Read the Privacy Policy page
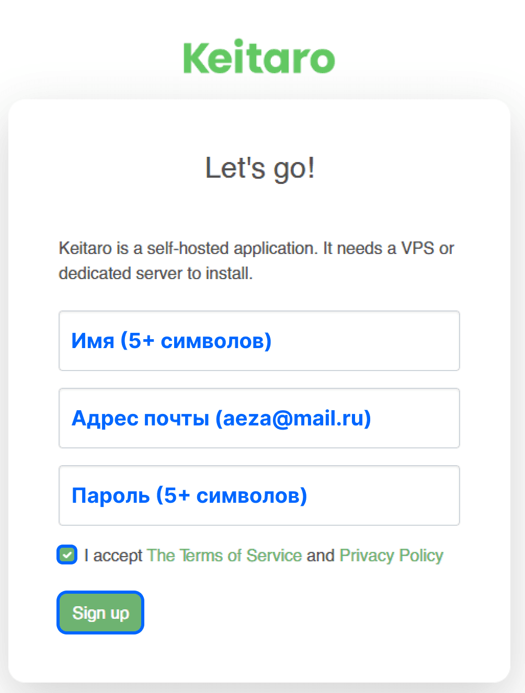 pyautogui.click(x=391, y=555)
